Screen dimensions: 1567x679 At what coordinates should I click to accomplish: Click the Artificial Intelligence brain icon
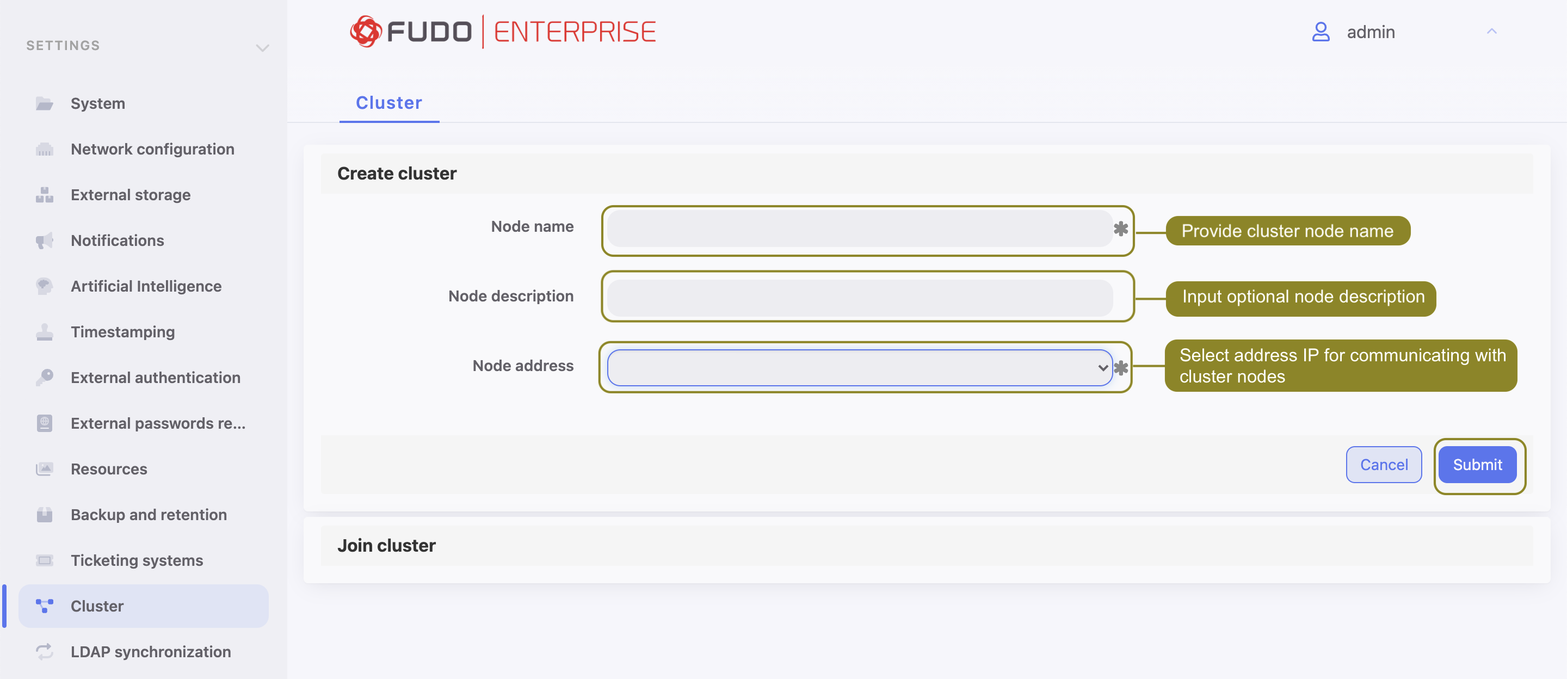click(x=45, y=286)
